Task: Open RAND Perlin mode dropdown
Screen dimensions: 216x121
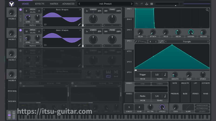Action: [143, 96]
